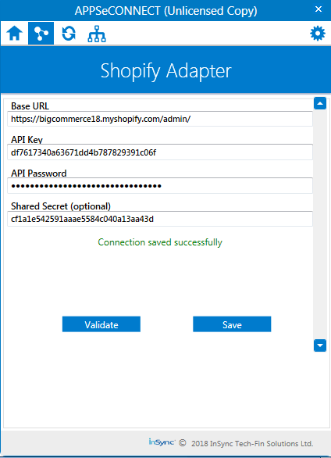
Task: Open the sync refresh arrows icon
Action: 69,34
